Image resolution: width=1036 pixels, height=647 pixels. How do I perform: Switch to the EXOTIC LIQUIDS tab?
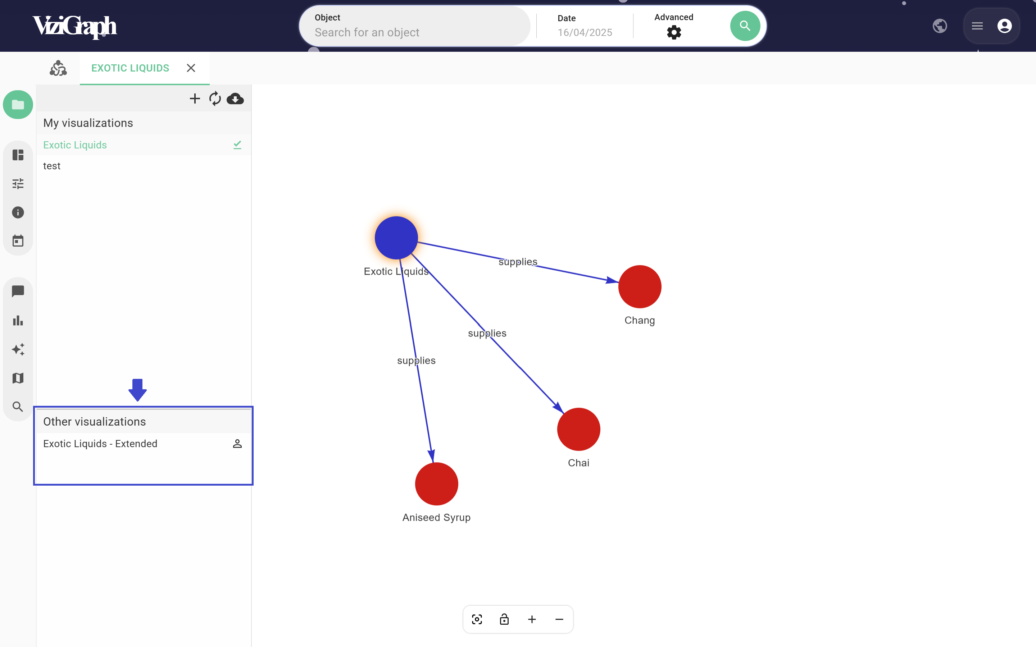pyautogui.click(x=130, y=68)
